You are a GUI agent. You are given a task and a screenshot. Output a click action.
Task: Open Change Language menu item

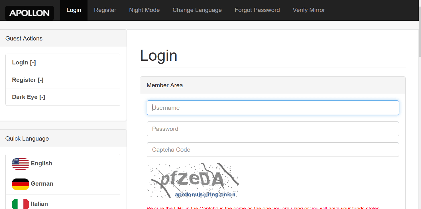click(x=197, y=10)
